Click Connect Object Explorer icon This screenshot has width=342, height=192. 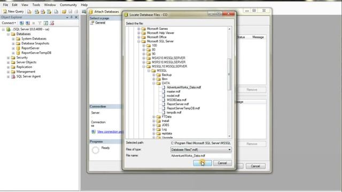pyautogui.click(x=21, y=23)
